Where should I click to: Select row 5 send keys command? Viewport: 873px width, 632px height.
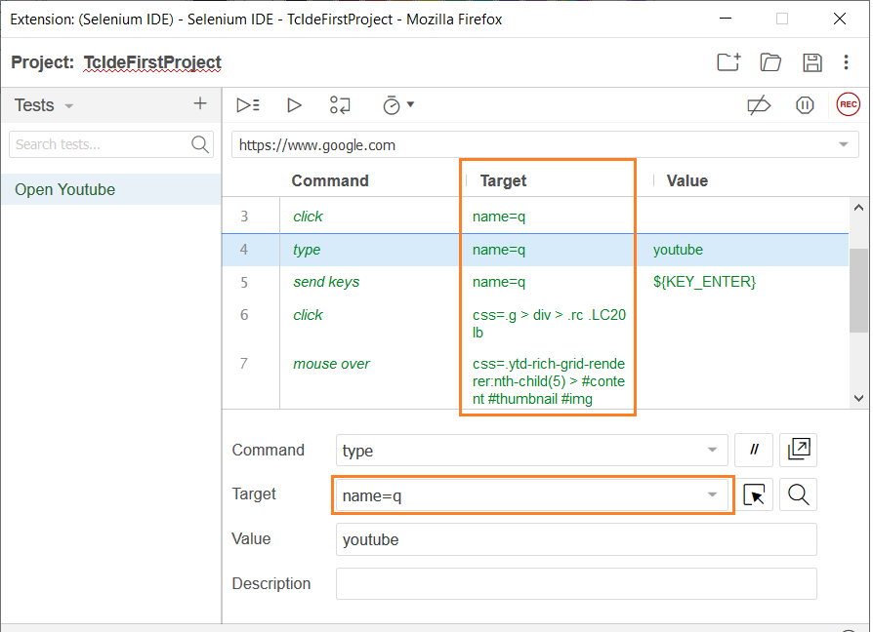(534, 282)
